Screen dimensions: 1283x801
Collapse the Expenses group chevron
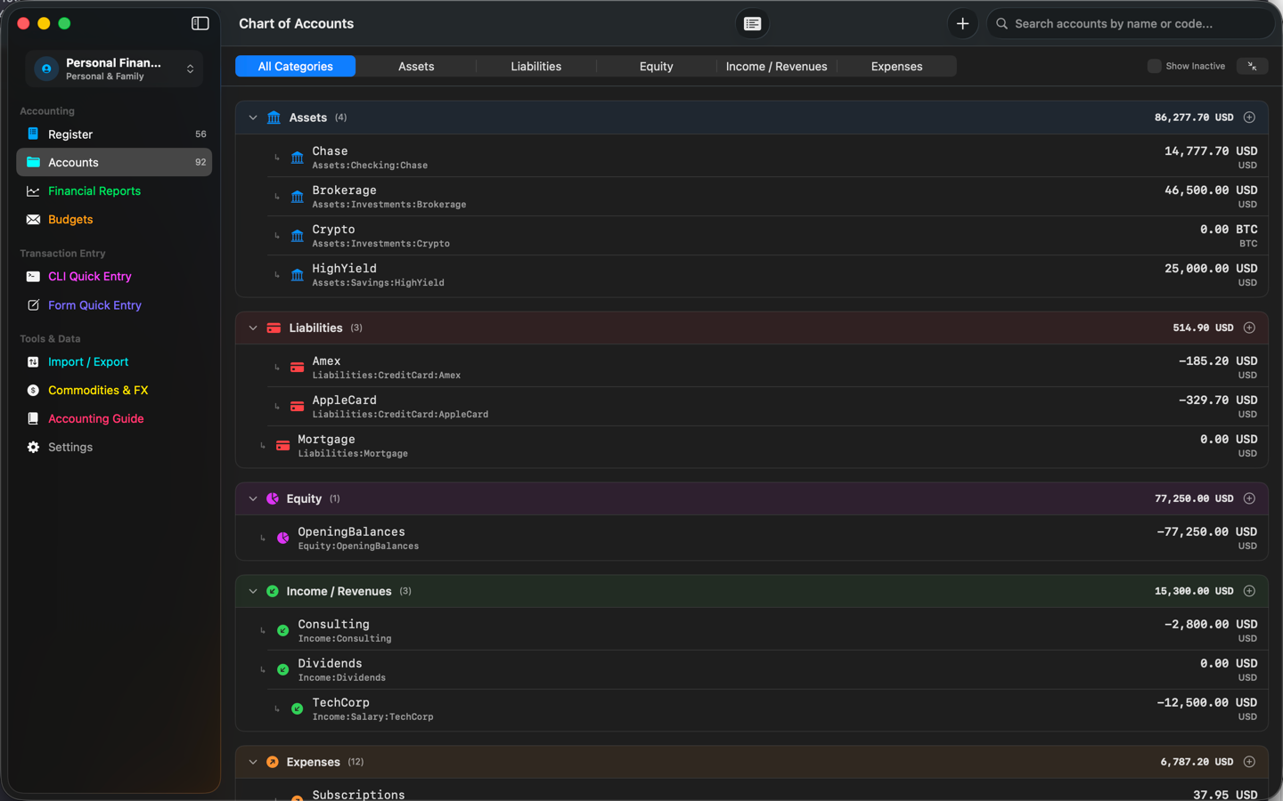coord(253,762)
